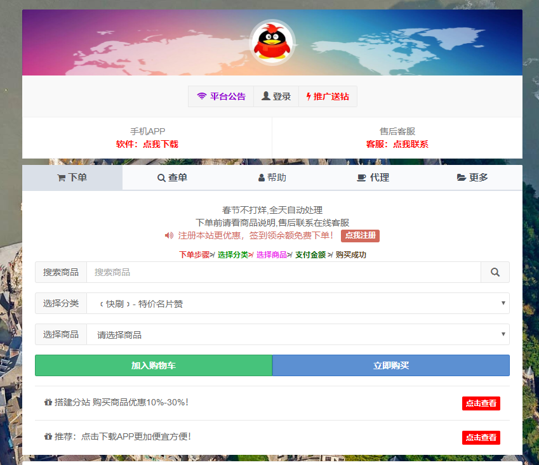
Task: Click the 点我注册 register button
Action: (x=360, y=236)
